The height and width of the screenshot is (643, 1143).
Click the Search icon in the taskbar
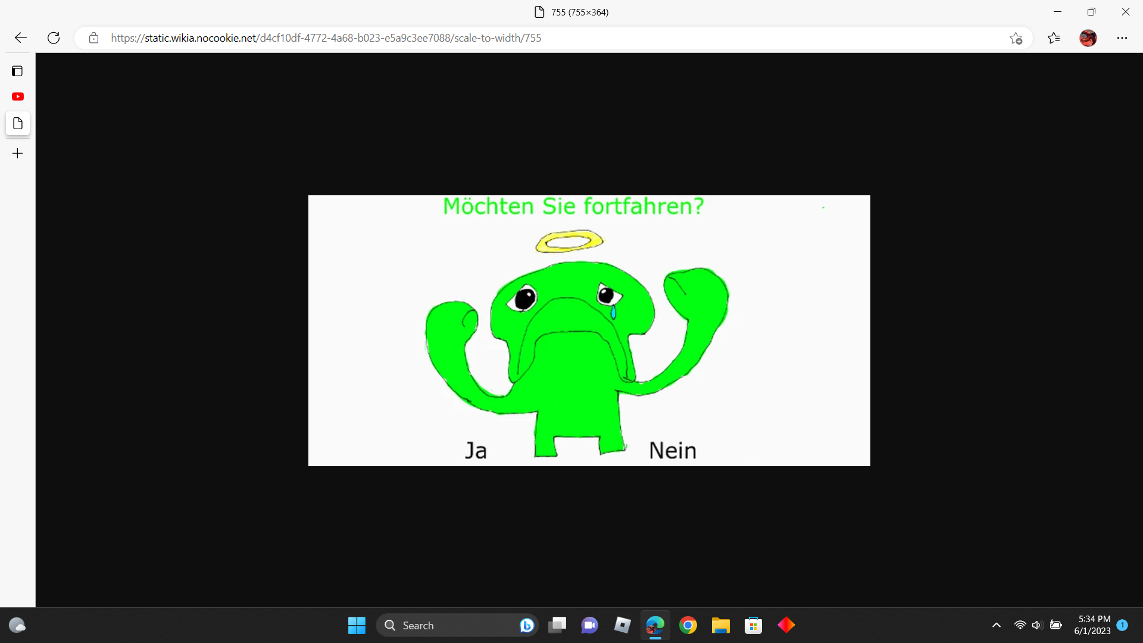(x=390, y=625)
